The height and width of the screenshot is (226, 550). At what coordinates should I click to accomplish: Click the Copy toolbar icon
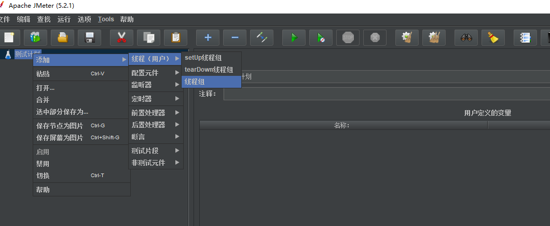(x=149, y=37)
